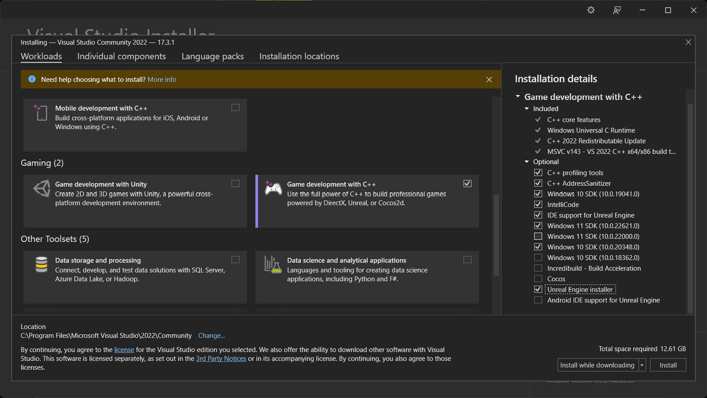707x398 pixels.
Task: Check Windows 10 SDK (10.0.18362.0)
Action: click(x=538, y=257)
